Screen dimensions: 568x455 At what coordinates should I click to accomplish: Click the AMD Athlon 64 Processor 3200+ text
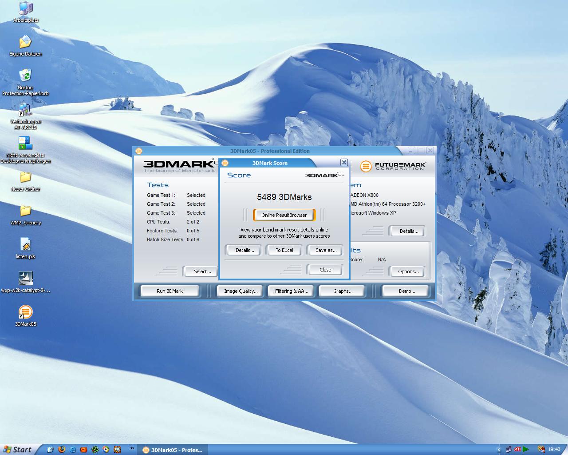point(388,204)
